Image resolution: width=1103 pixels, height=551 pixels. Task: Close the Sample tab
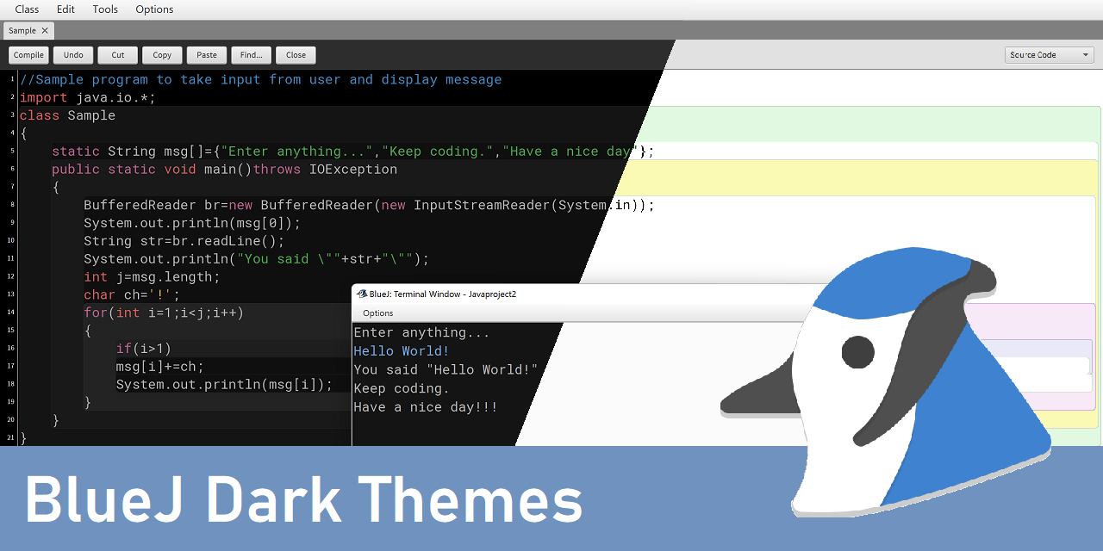click(x=45, y=30)
